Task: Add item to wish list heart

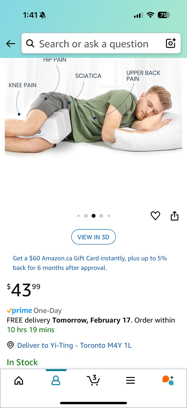Action: [155, 216]
